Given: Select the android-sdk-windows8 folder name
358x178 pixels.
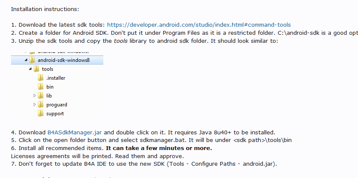Looking at the screenshot, I should [x=63, y=60].
